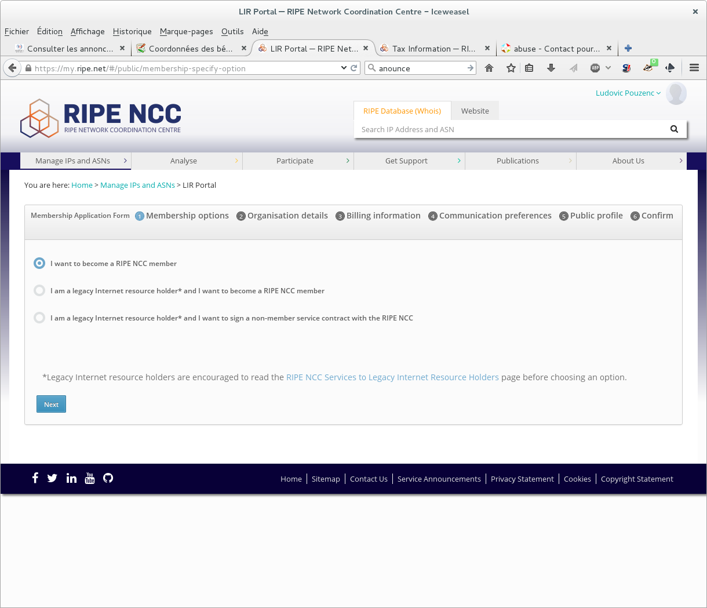707x608 pixels.
Task: Click the red and blue S! extension icon
Action: click(x=626, y=68)
